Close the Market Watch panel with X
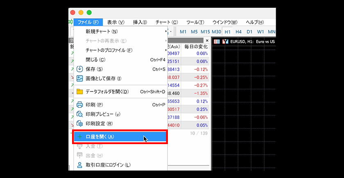Viewport: 344px width, 178px height. [207, 40]
